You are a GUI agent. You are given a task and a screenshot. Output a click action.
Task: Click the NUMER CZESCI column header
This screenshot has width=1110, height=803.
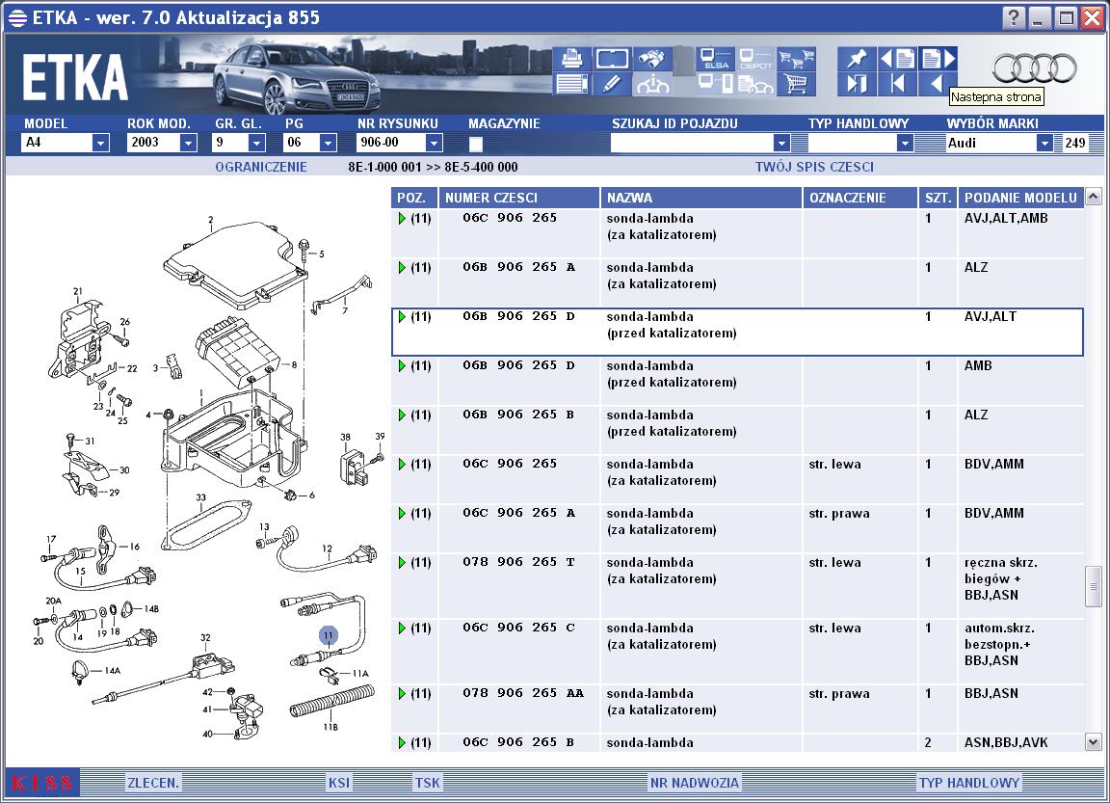pyautogui.click(x=519, y=198)
